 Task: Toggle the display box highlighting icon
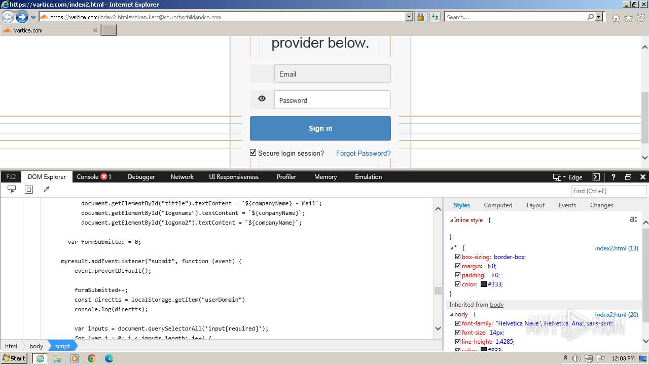pos(29,190)
